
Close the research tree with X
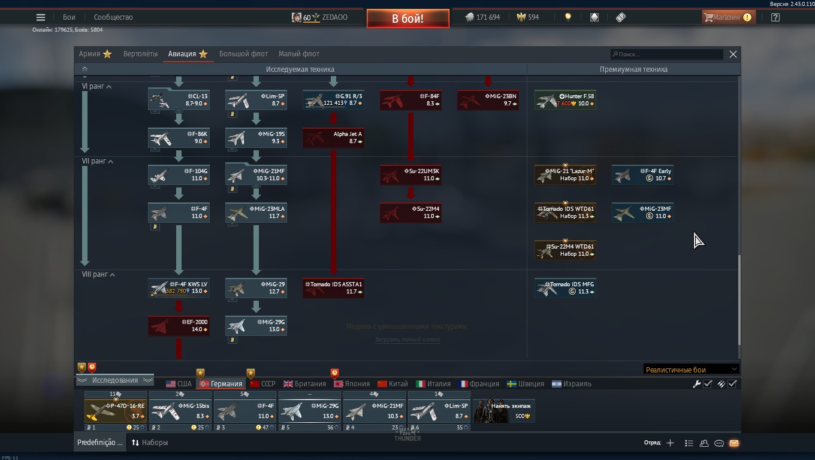[x=733, y=54]
